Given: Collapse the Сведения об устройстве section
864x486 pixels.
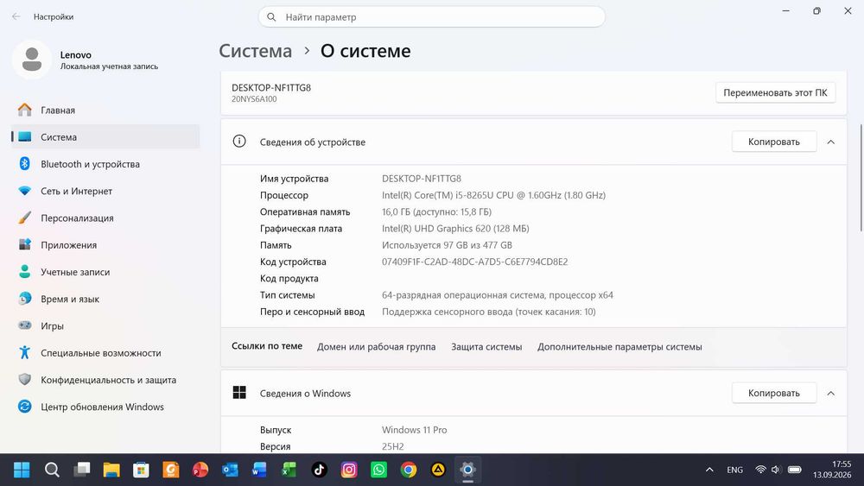Looking at the screenshot, I should [831, 142].
